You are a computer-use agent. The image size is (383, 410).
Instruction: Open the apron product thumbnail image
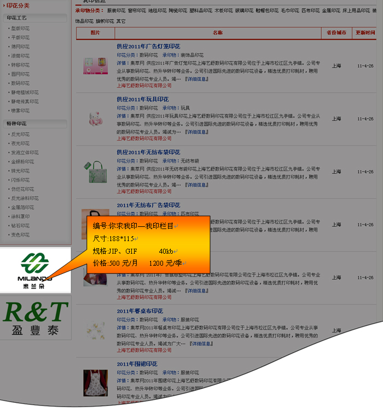pyautogui.click(x=95, y=383)
